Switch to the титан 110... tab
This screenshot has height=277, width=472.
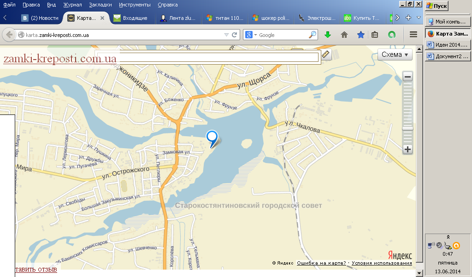point(225,18)
